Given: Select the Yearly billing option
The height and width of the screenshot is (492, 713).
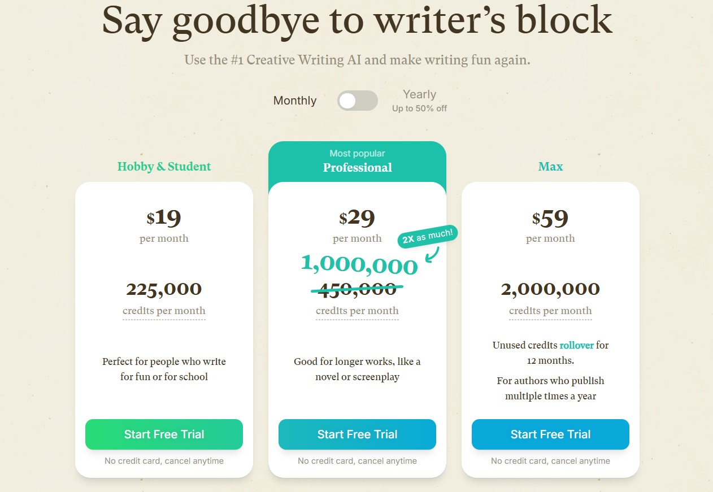Looking at the screenshot, I should tap(419, 94).
